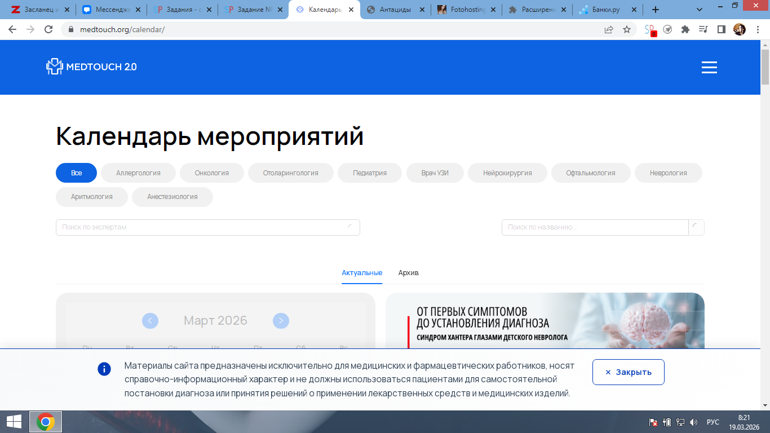Bookmark this page with star icon
770x433 pixels.
[x=627, y=29]
